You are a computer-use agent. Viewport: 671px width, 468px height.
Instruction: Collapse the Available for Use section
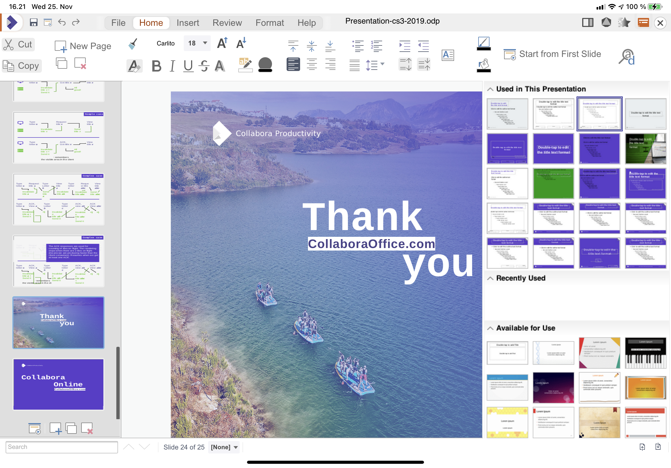pyautogui.click(x=490, y=329)
